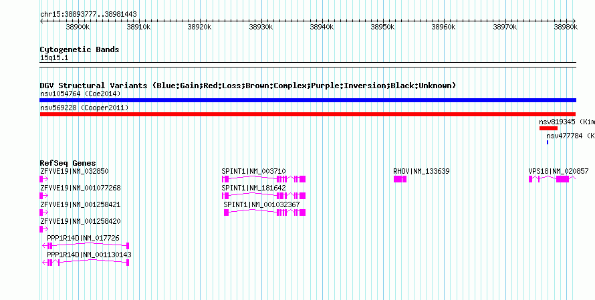Viewport: 595px width, 300px height.
Task: Click the nsv819345 variant label
Action: (567, 122)
